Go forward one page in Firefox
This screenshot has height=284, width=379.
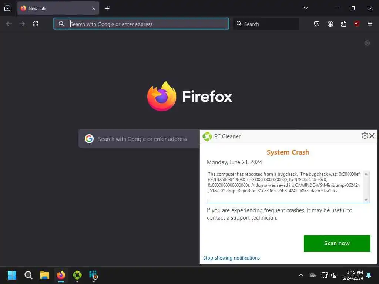coord(22,24)
